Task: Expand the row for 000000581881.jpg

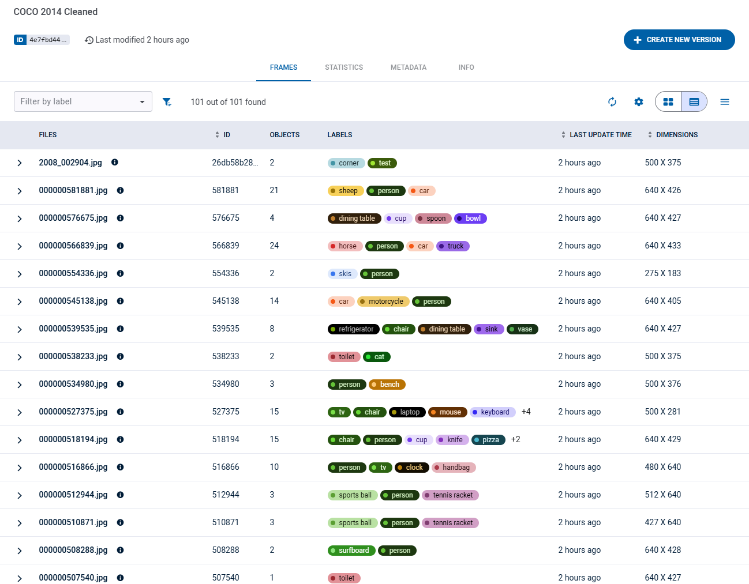Action: (x=20, y=190)
